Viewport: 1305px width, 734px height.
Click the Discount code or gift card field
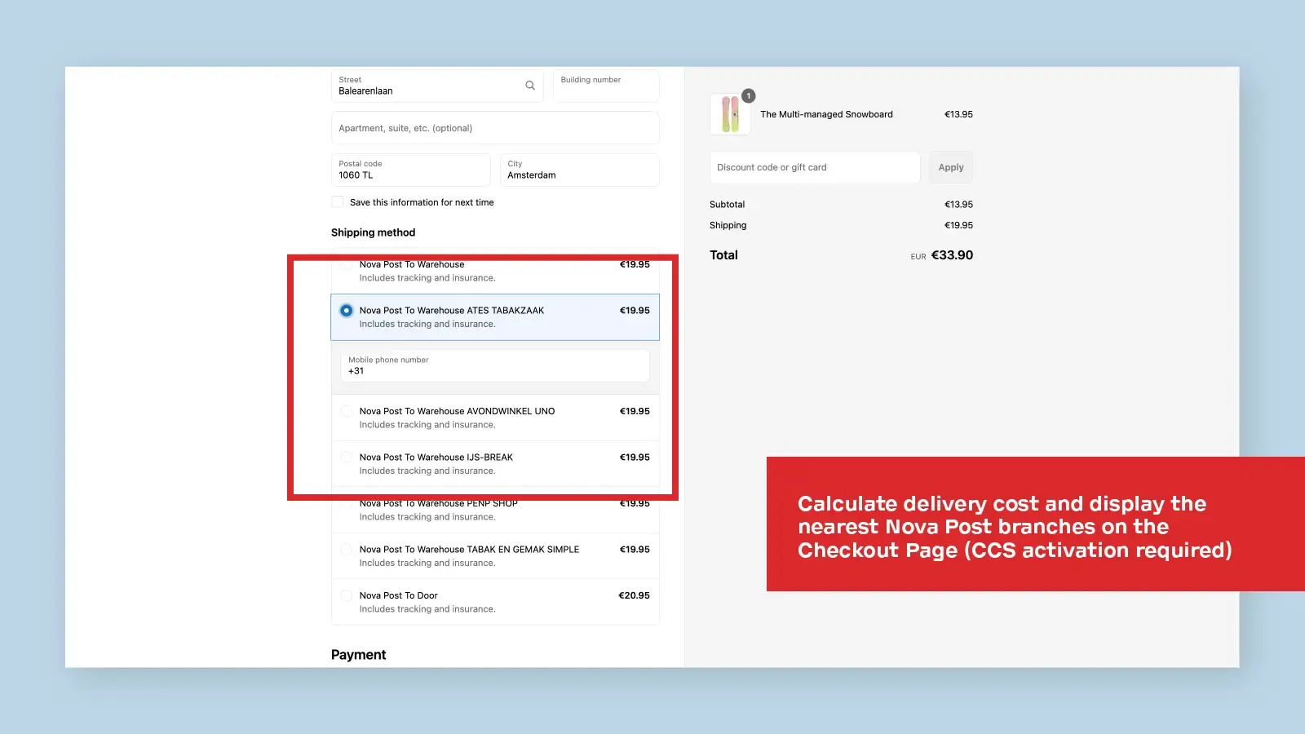(814, 167)
